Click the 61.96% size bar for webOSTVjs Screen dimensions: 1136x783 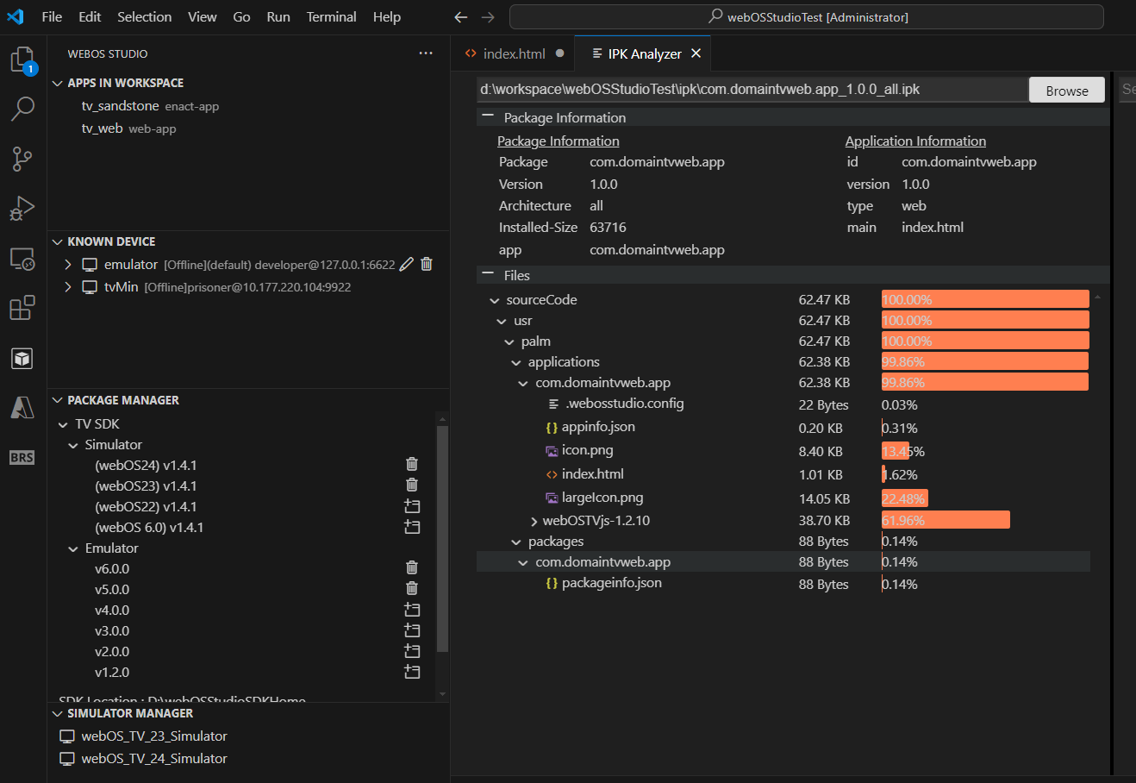pos(946,521)
